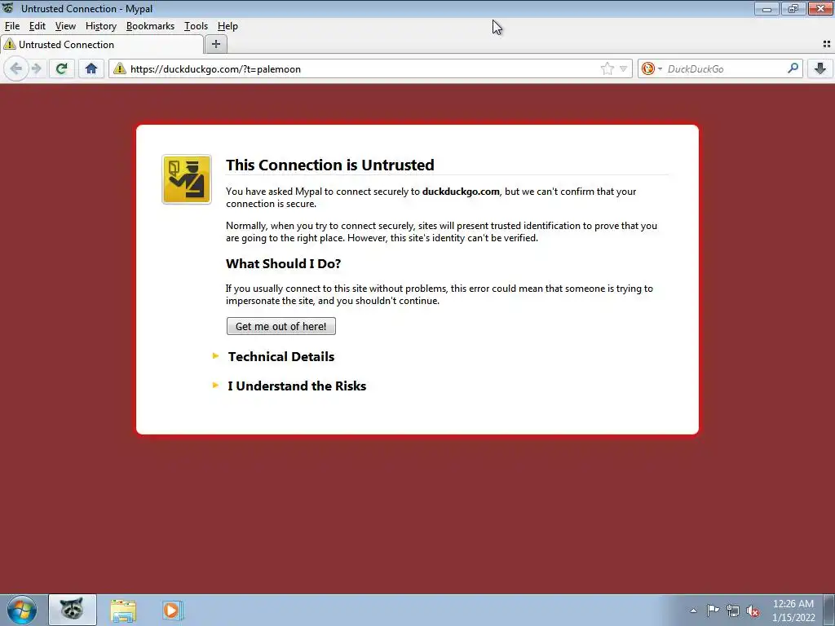Open the clock showing 12:26 AM
835x626 pixels.
(x=793, y=611)
